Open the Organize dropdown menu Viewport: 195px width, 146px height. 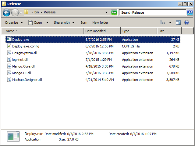coord(14,23)
